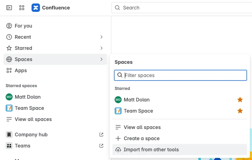Click the Teams people icon
The image size is (252, 160).
coord(9,146)
